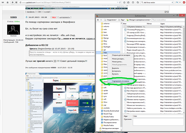Click the scroll-to-top caret button
Screen dimensions: 186x133
[167, 12]
